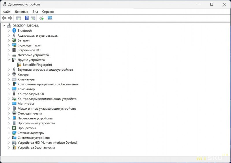
Task: Click the Процессоры chip icon
Action: click(14, 128)
